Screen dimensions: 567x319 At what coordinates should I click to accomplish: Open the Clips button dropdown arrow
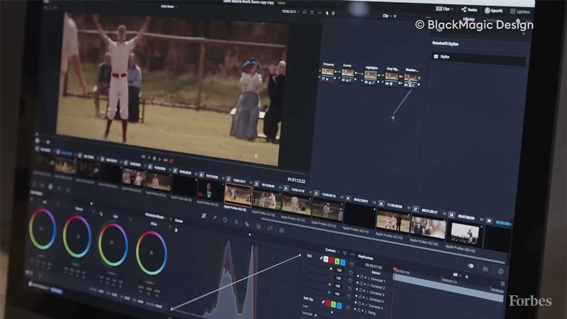pos(452,9)
